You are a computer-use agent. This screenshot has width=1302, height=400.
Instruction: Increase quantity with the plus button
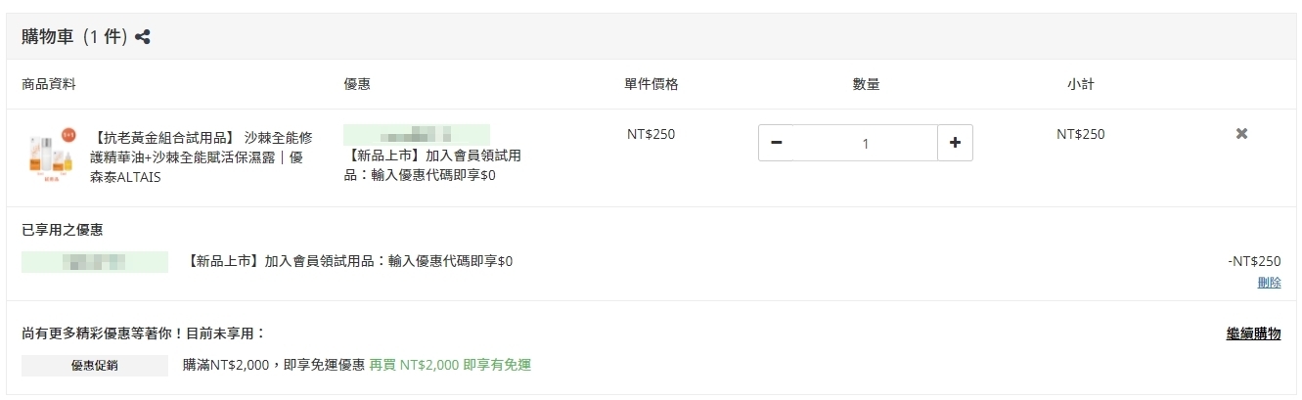[955, 143]
